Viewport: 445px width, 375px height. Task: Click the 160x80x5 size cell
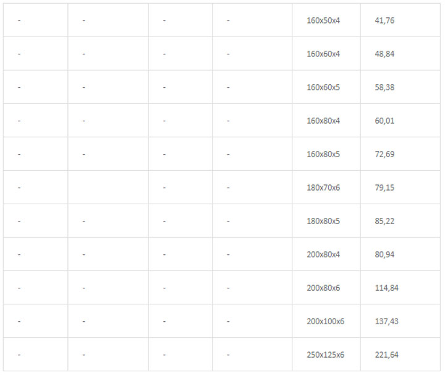[323, 154]
